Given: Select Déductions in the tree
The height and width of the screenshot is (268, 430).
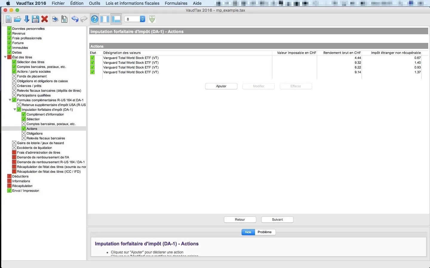Looking at the screenshot, I should 20,176.
